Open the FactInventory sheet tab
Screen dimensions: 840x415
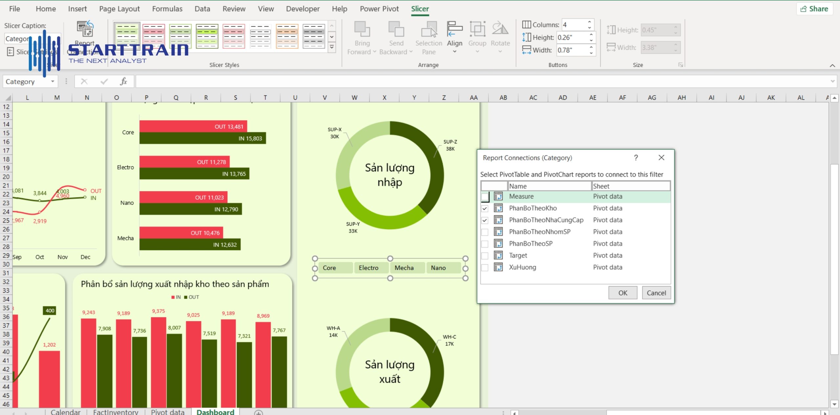point(115,411)
